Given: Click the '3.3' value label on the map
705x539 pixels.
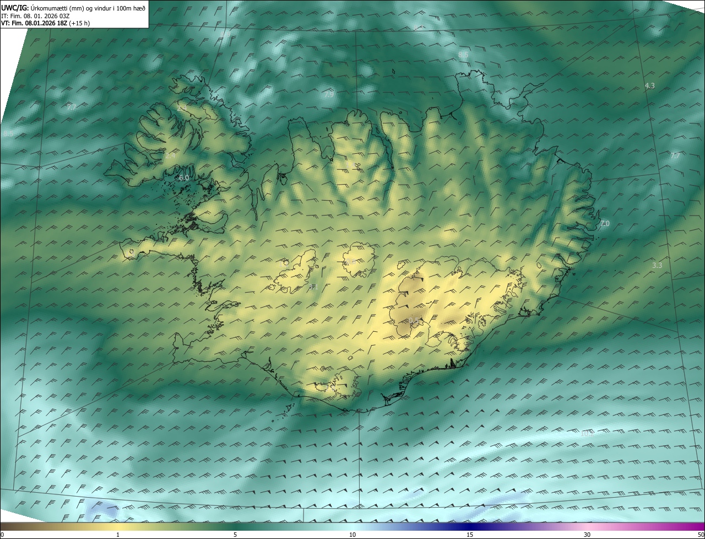Looking at the screenshot, I should [657, 265].
